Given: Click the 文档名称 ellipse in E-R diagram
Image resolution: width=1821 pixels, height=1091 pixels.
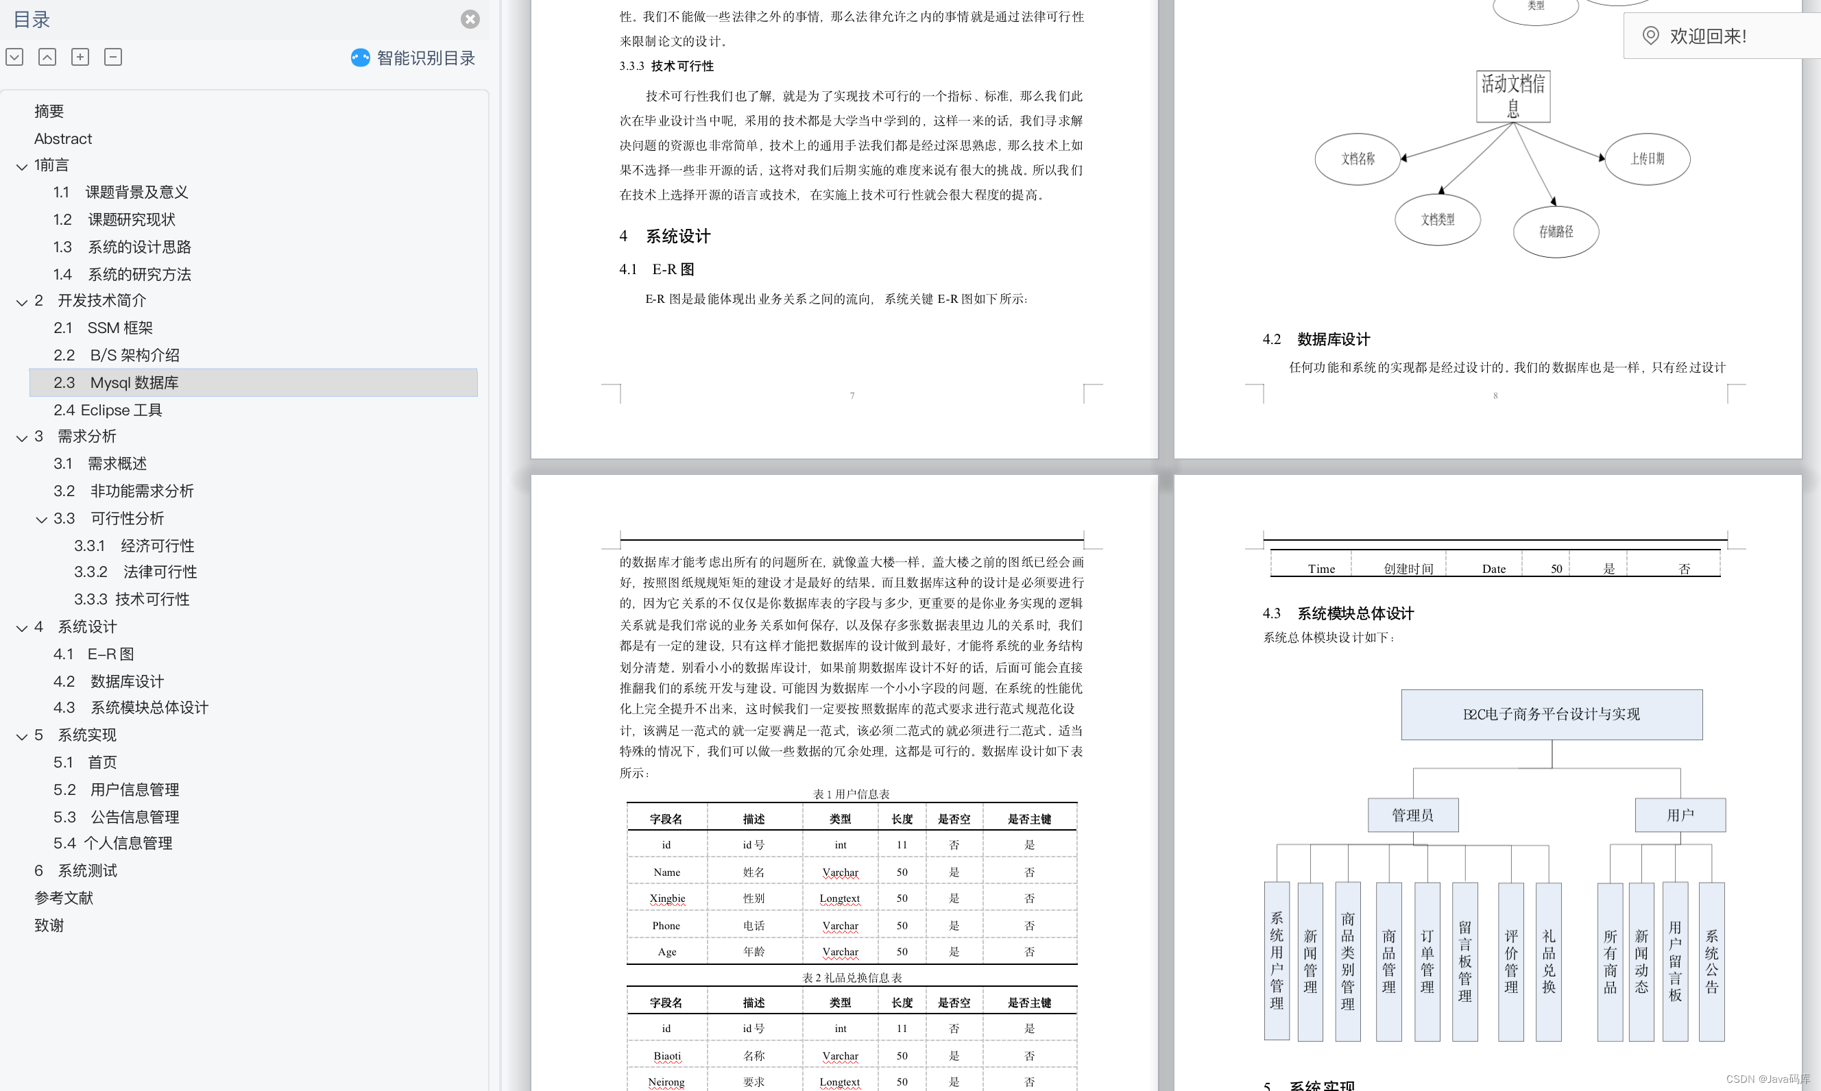Looking at the screenshot, I should click(x=1358, y=159).
